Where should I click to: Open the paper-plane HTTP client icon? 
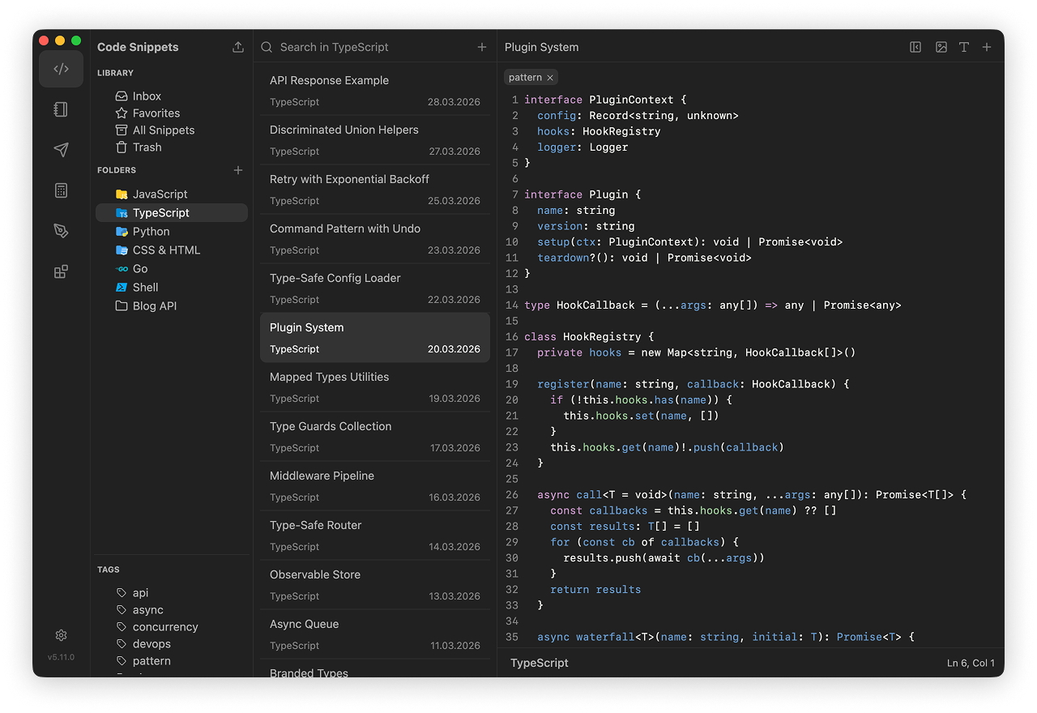pyautogui.click(x=61, y=150)
